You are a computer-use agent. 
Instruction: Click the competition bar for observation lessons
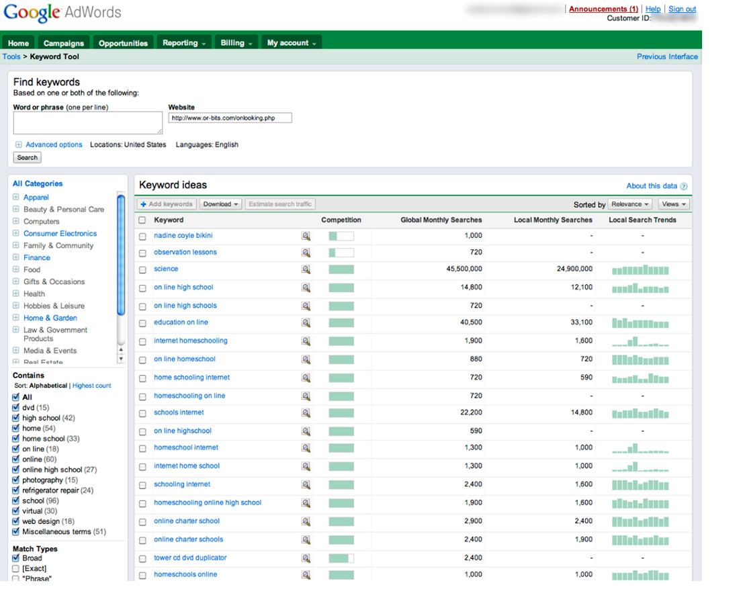341,253
